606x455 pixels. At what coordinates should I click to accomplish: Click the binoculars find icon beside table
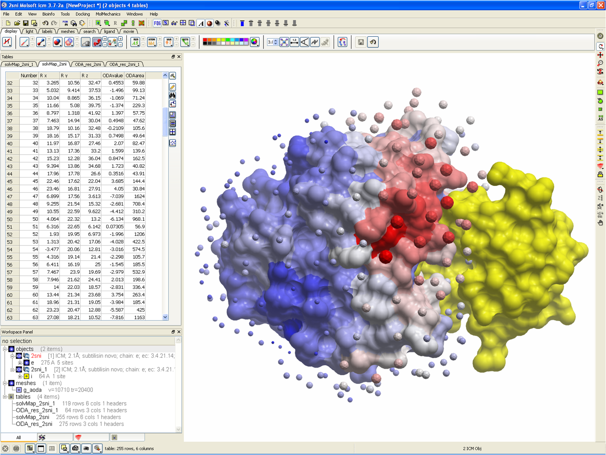[x=172, y=96]
